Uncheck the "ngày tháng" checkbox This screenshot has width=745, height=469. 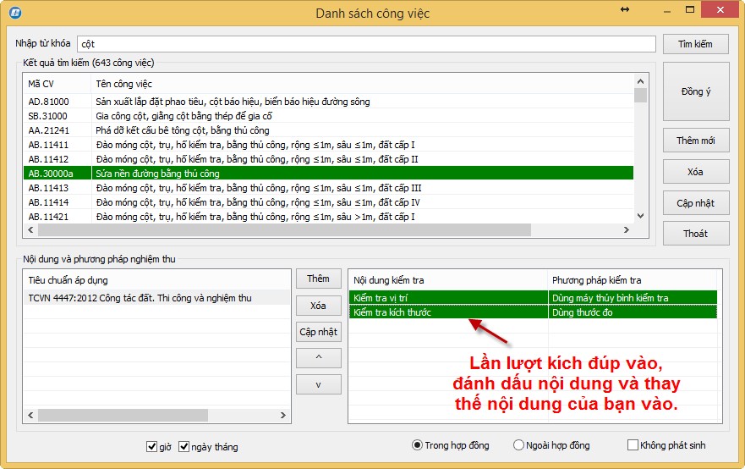tap(184, 446)
